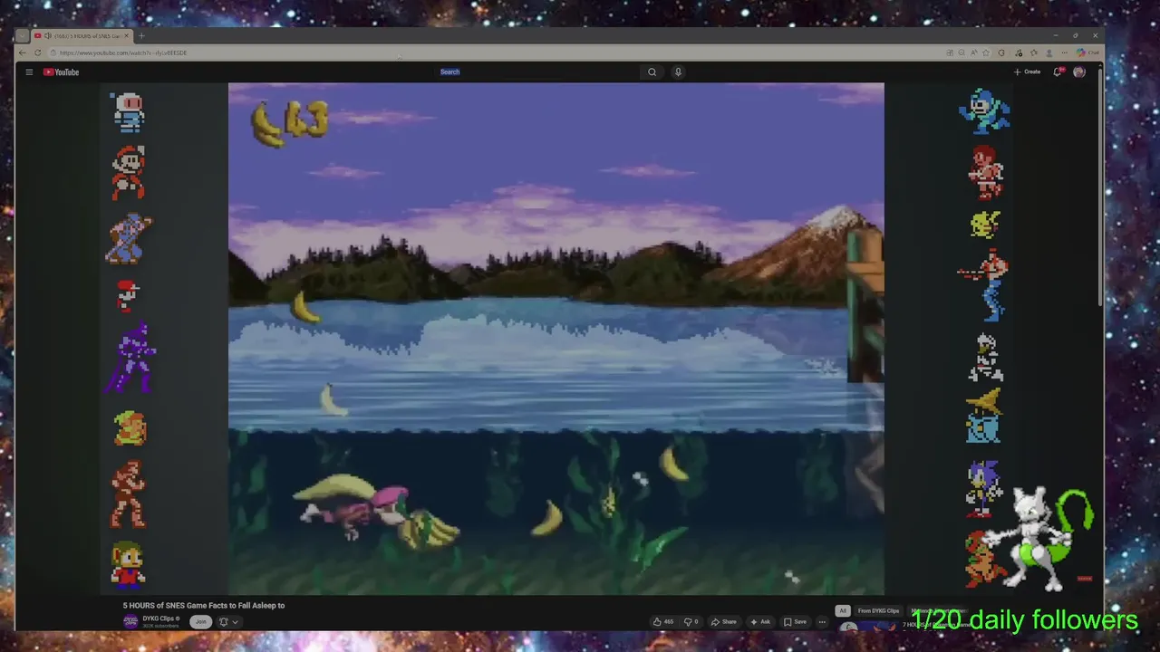Open the Edge browser profile icon
Viewport: 1160px width, 652px height.
pyautogui.click(x=1049, y=53)
